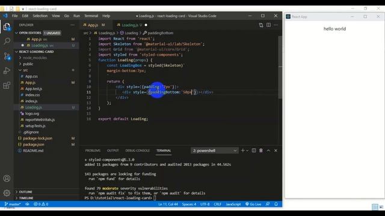385x216 pixels.
Task: Click the JavaScript language mode status item
Action: 233,204
